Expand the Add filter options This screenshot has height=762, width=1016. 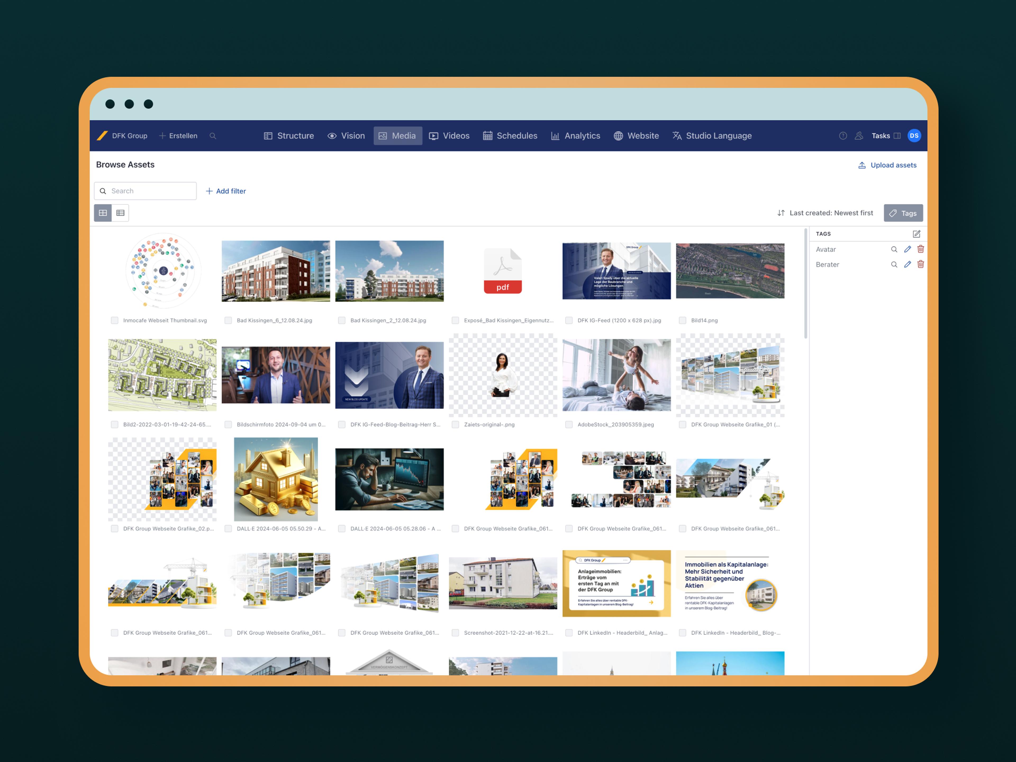point(225,191)
